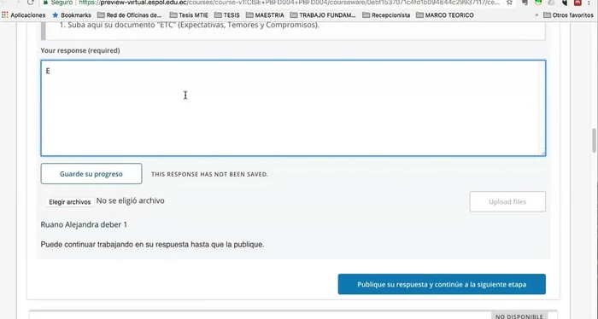This screenshot has height=319, width=598.
Task: Click the page vertical scrollbar thumb
Action: pos(594,141)
